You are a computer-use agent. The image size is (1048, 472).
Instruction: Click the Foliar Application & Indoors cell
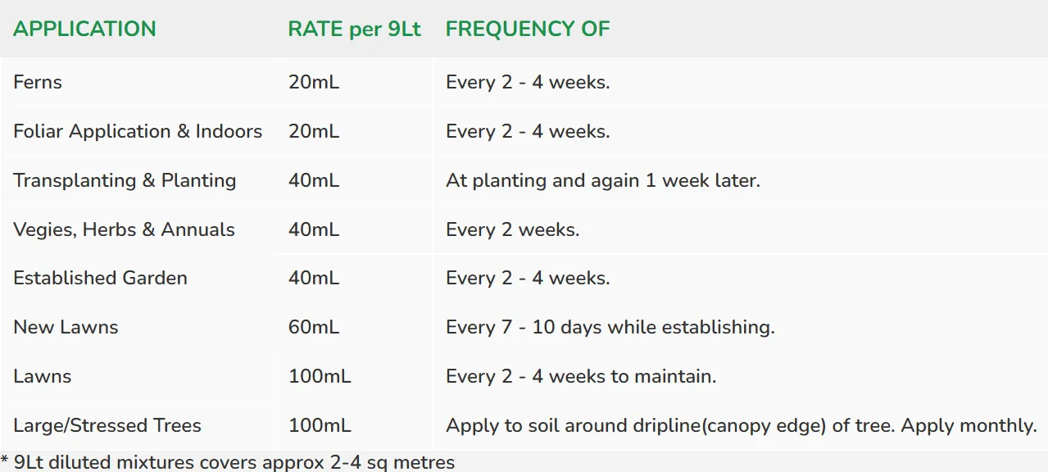tap(138, 131)
